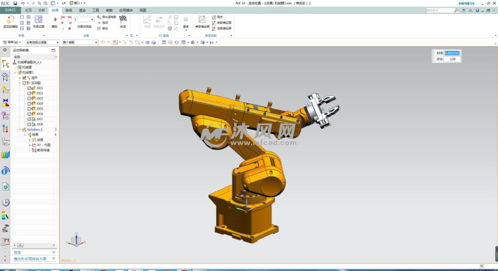Uncheck the red-checked links checkbox

click(x=24, y=78)
